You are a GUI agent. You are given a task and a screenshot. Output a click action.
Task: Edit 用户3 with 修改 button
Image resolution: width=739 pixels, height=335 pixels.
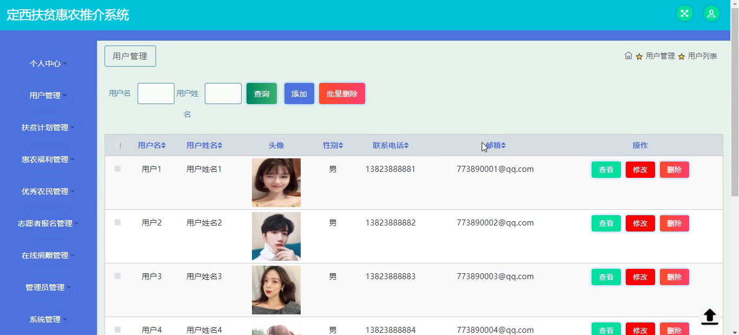click(x=640, y=277)
